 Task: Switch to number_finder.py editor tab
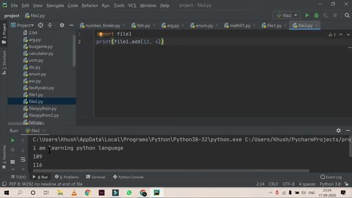[x=103, y=26]
